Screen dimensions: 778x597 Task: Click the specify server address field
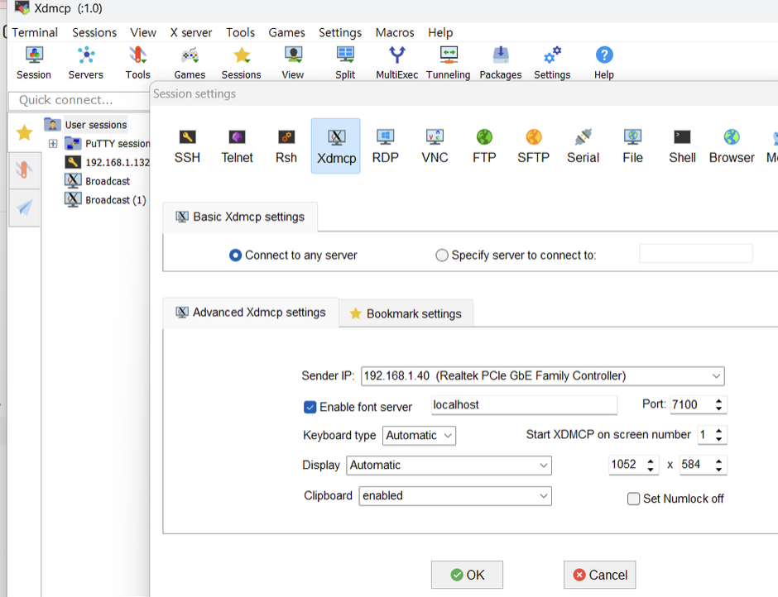695,253
